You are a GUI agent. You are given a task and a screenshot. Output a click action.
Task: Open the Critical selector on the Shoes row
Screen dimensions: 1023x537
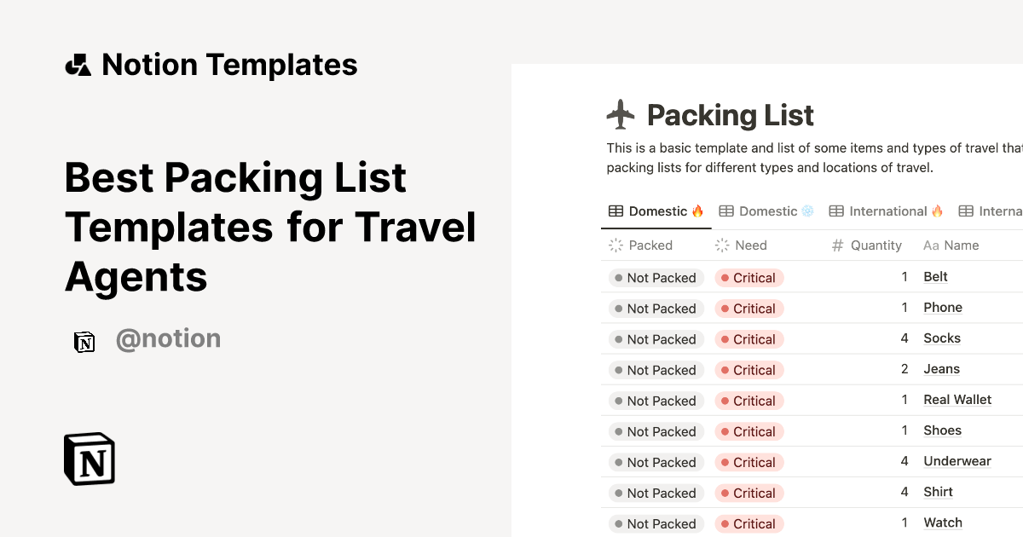point(748,431)
